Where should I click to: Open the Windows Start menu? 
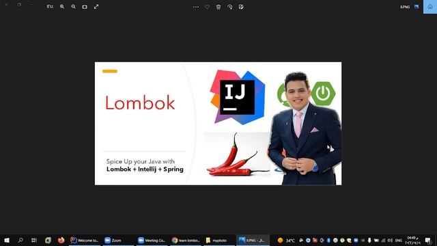coord(7,240)
